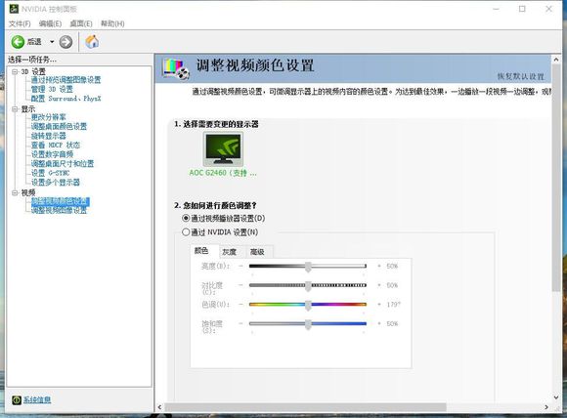This screenshot has width=567, height=418.
Task: Select the AOC G2460 monitor thumbnail
Action: pos(223,148)
